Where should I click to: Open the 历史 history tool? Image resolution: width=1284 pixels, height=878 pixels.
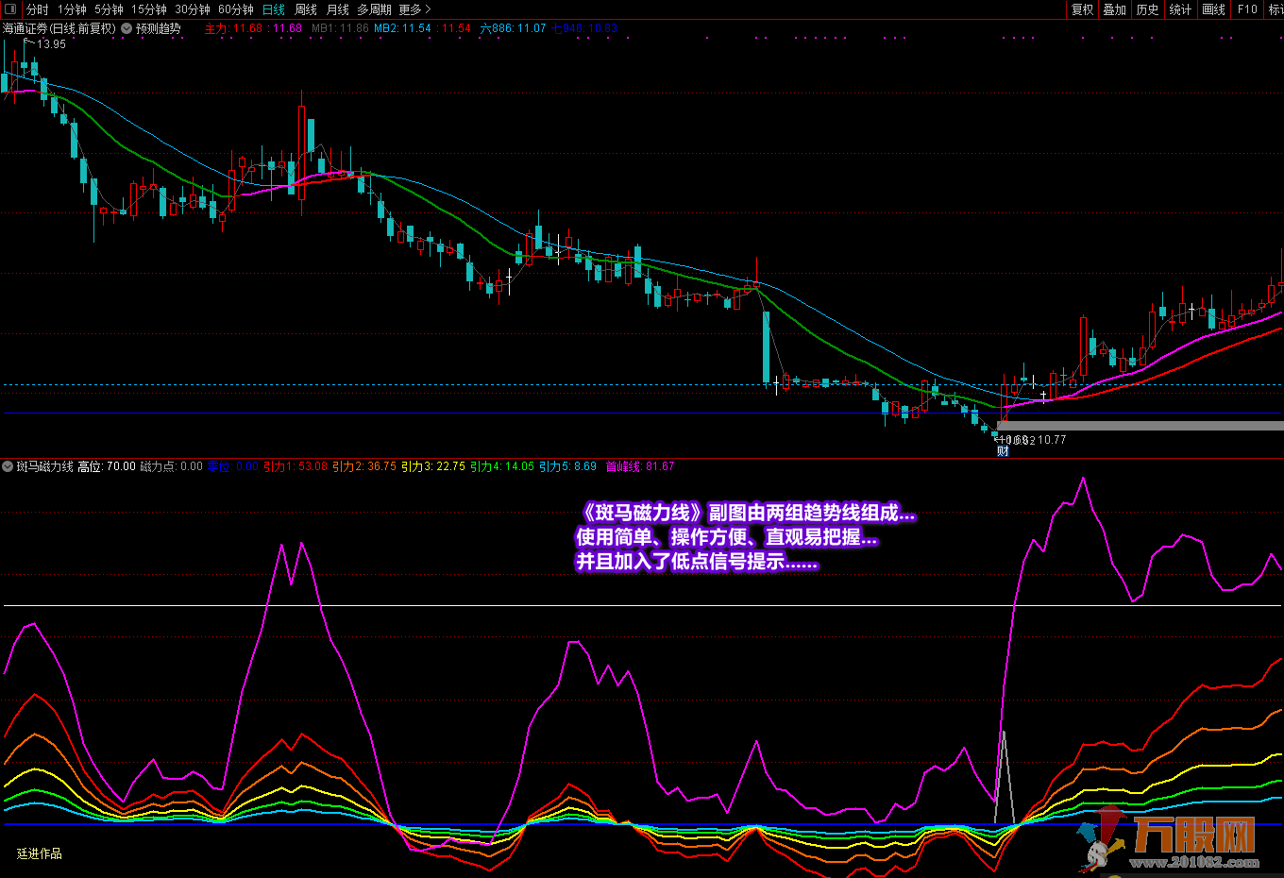[1148, 9]
